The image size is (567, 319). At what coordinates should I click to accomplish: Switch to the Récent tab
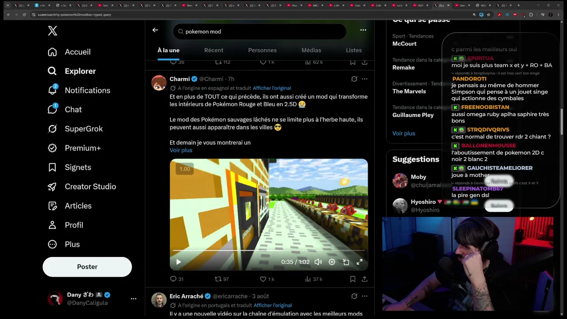pos(214,50)
